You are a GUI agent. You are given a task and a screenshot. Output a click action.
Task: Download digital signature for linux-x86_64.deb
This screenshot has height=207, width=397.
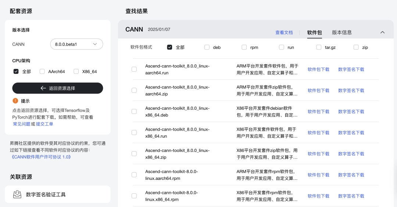click(x=351, y=112)
